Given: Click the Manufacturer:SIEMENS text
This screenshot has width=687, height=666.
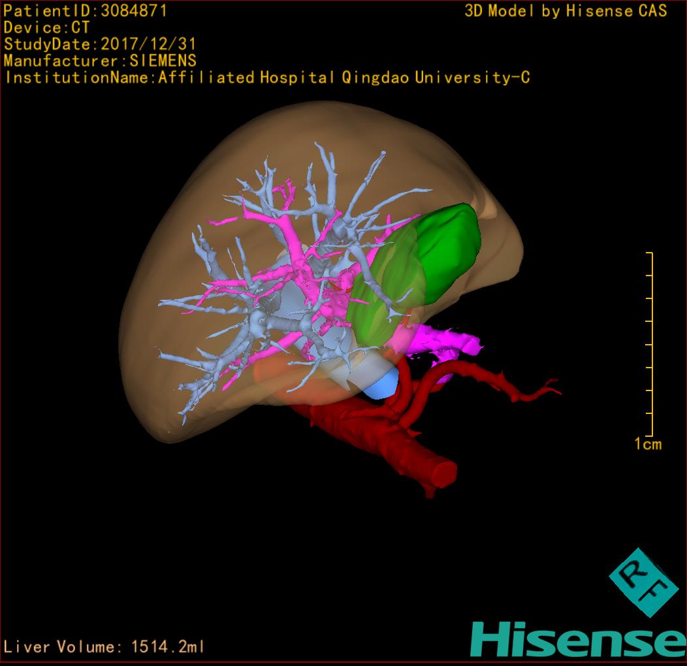Looking at the screenshot, I should 100,61.
